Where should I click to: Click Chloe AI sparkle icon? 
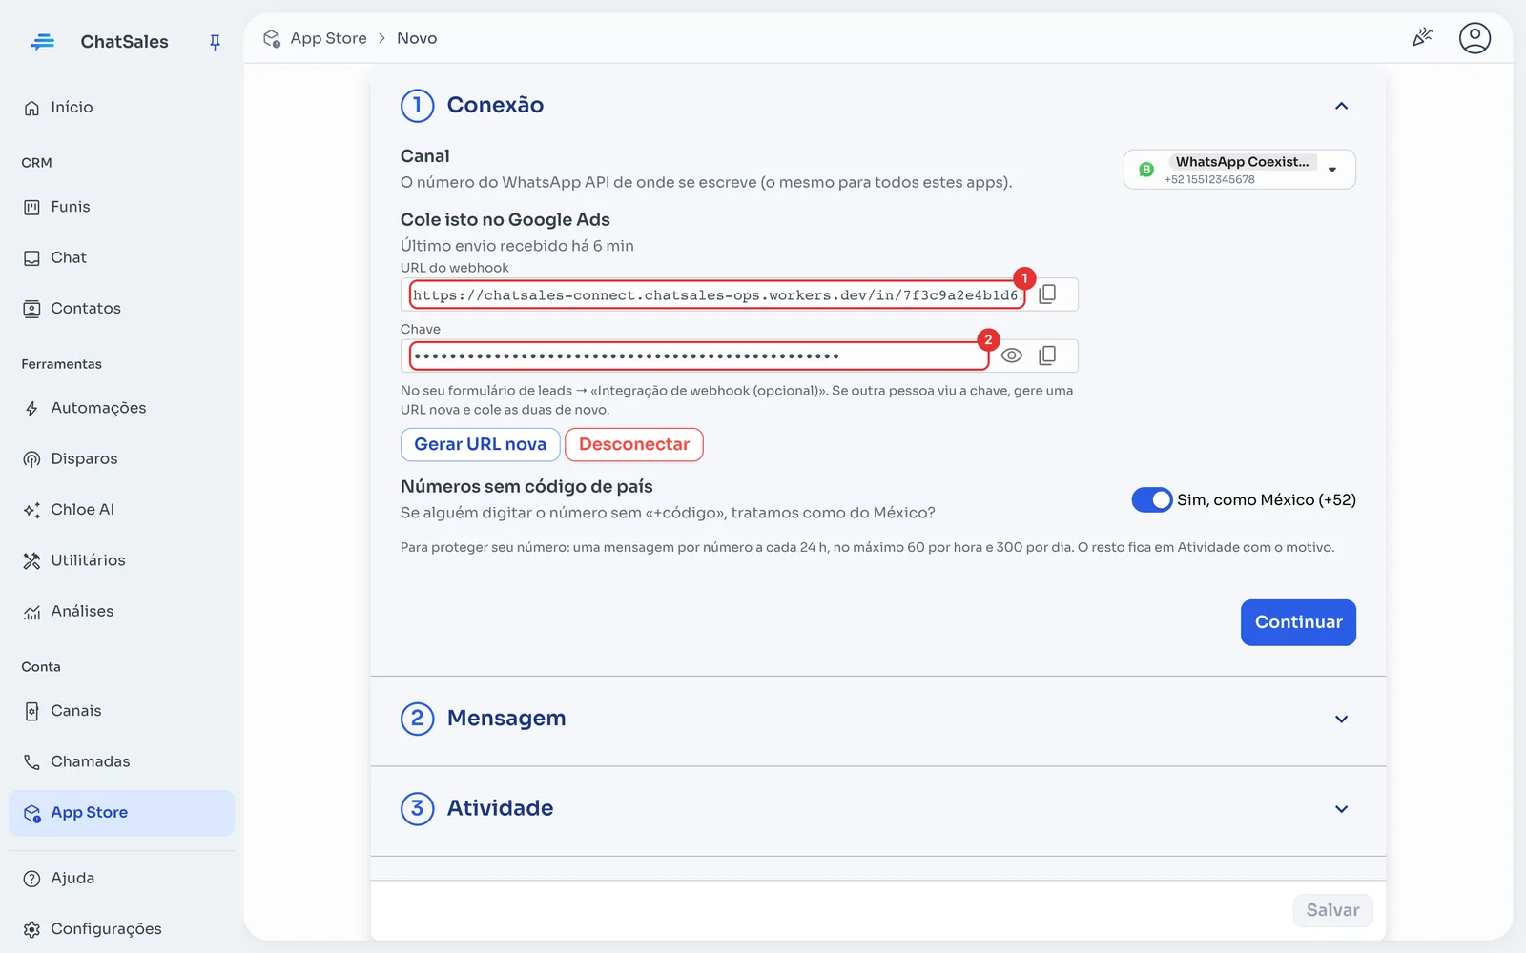click(x=31, y=510)
